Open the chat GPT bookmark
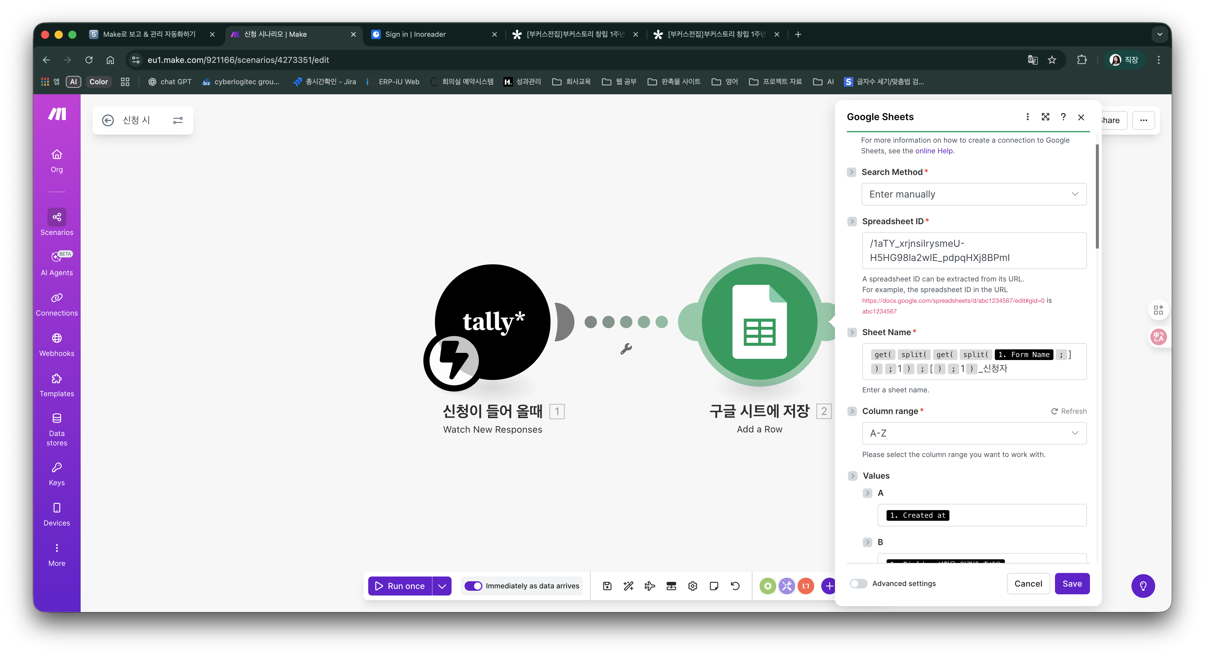The width and height of the screenshot is (1205, 656). (x=170, y=82)
